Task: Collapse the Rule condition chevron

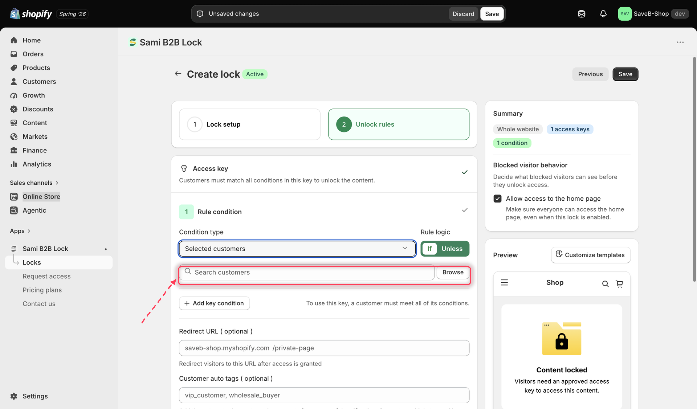Action: click(465, 210)
